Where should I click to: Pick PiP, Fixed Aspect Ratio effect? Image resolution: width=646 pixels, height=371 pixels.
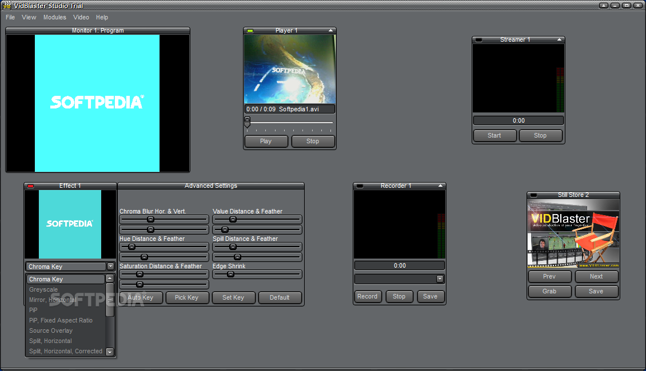[66, 320]
